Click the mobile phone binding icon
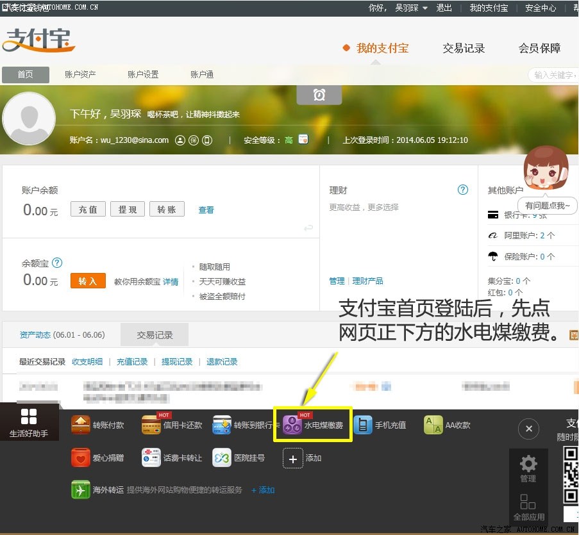Image resolution: width=579 pixels, height=535 pixels. [207, 140]
